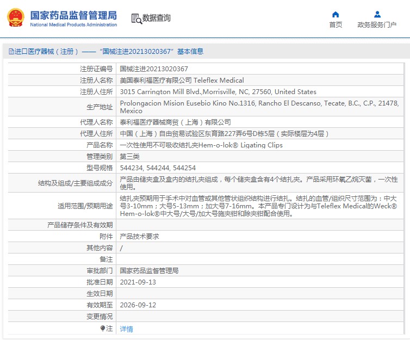
Task: Click the 备注 label
Action: [106, 259]
